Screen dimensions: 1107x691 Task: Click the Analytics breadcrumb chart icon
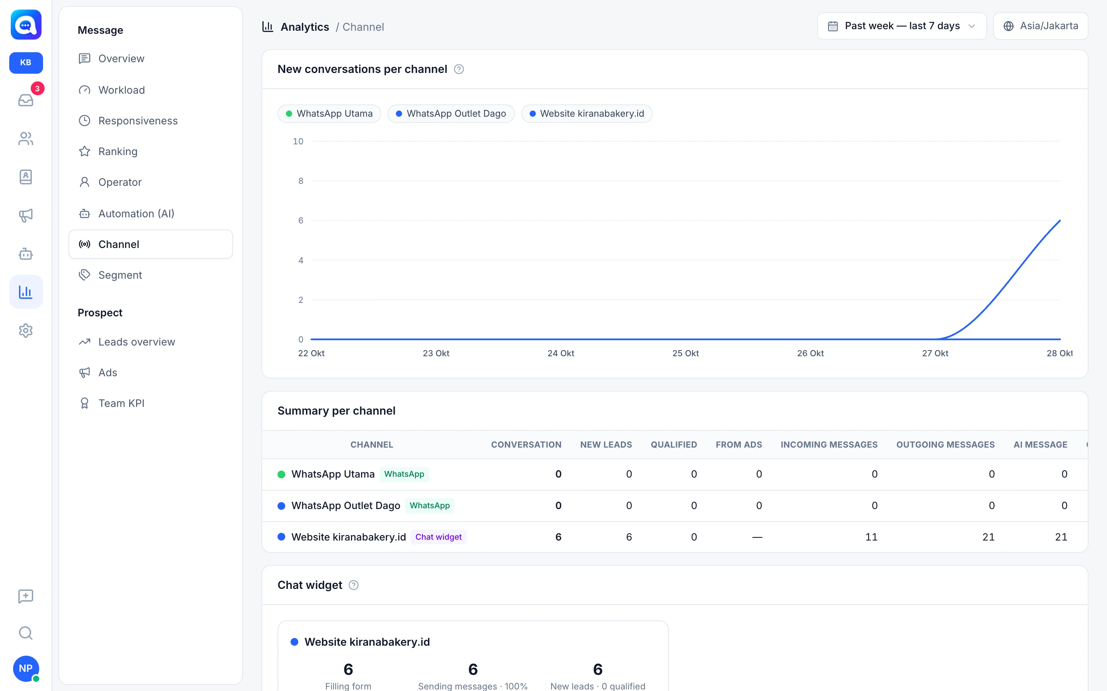(268, 26)
